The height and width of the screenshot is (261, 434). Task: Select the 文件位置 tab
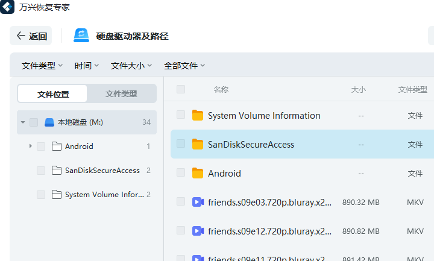(x=53, y=94)
